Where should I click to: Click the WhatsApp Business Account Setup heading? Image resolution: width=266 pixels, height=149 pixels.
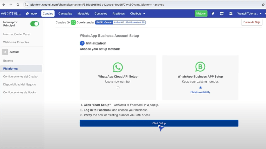click(x=109, y=36)
